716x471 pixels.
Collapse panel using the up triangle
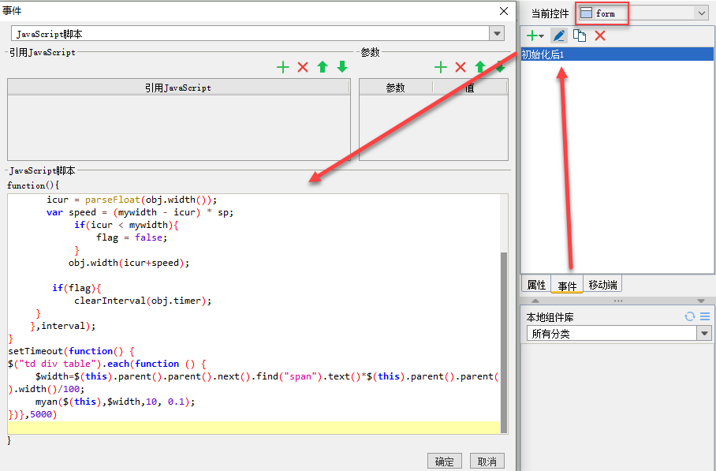(535, 301)
